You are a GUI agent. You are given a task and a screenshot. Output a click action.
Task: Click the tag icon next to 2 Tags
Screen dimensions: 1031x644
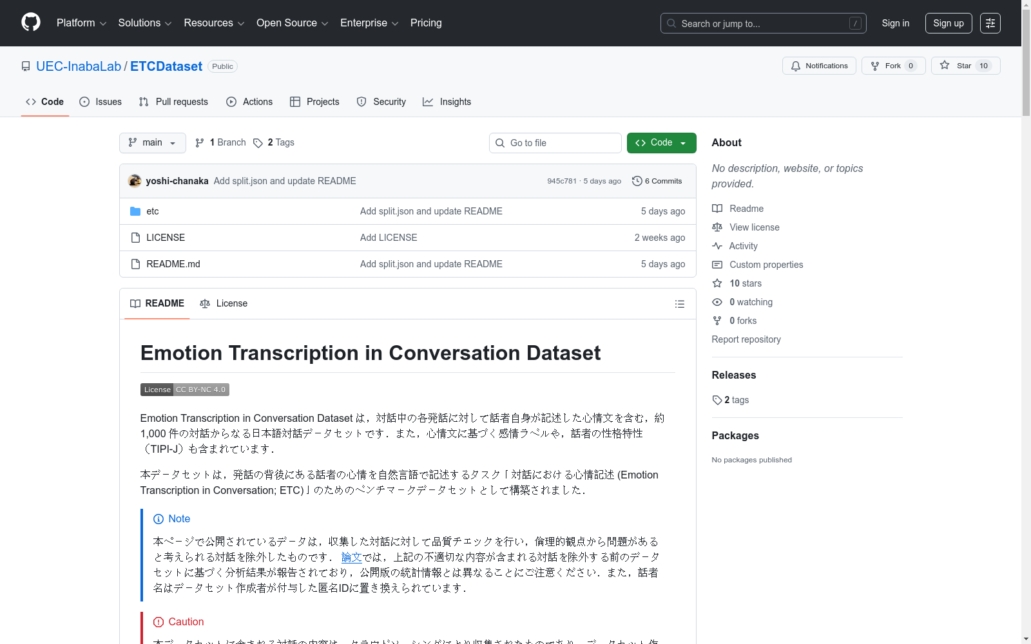click(258, 143)
